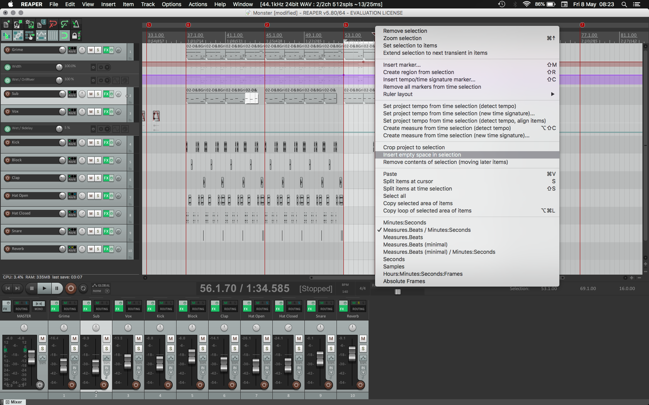This screenshot has height=405, width=649.
Task: Click the Mixer tab at window bottom
Action: 14,402
